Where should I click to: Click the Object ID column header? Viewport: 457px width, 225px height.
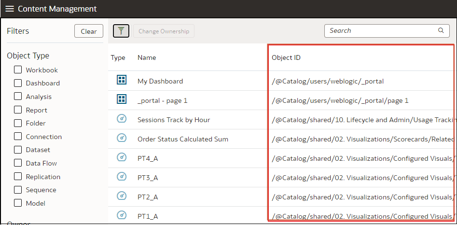(286, 58)
